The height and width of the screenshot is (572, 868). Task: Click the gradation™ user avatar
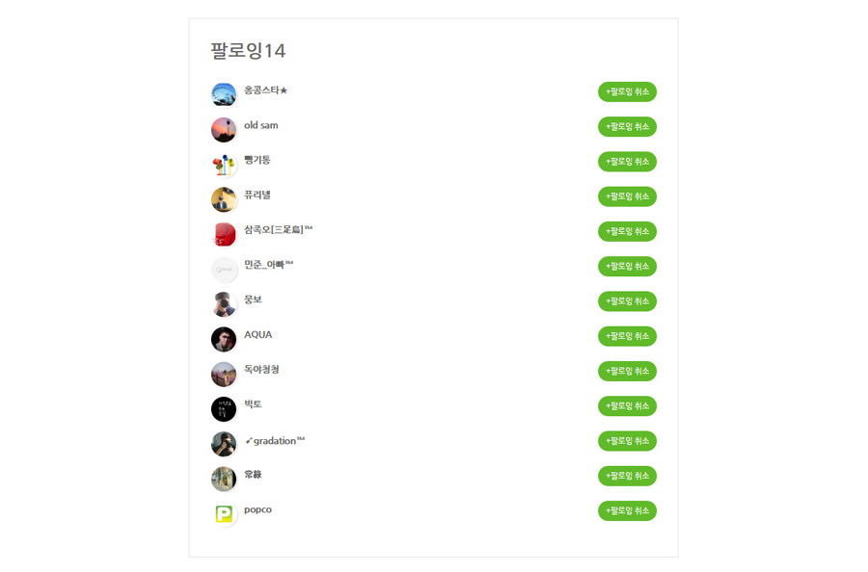[x=224, y=444]
